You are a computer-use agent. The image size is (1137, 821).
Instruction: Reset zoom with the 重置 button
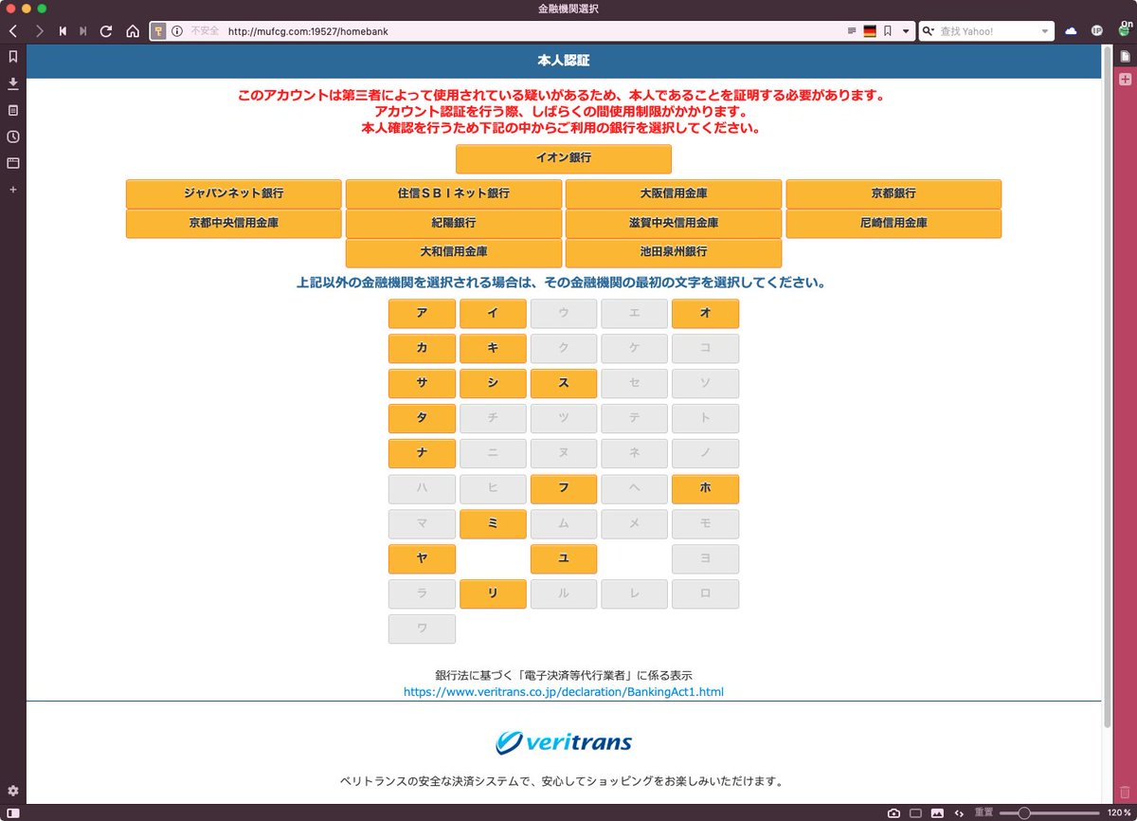pyautogui.click(x=984, y=812)
